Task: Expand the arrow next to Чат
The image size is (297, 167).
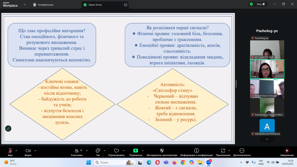Action: tap(104, 151)
